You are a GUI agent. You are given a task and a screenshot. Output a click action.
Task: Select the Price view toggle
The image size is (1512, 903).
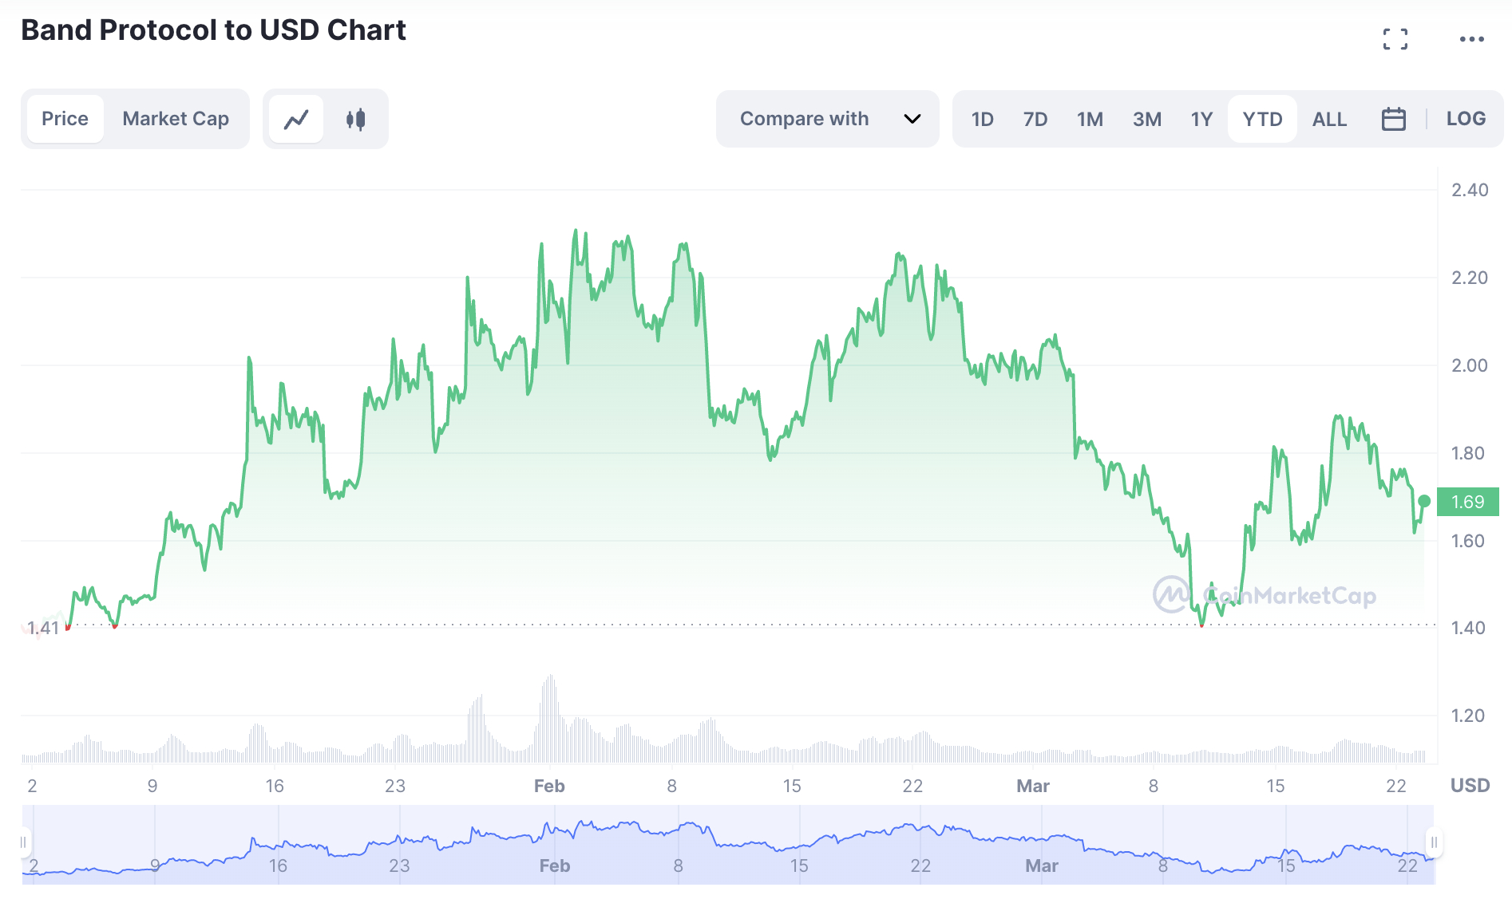tap(65, 119)
